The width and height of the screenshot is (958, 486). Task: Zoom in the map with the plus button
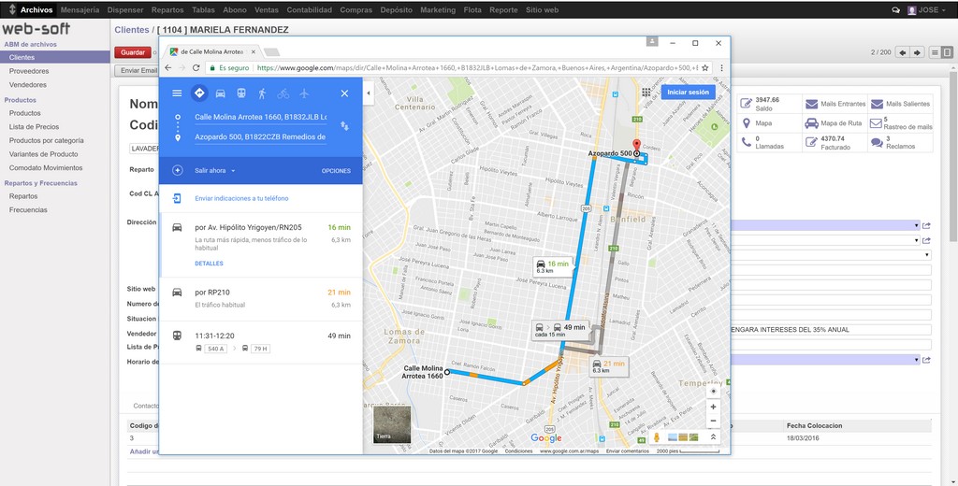[713, 407]
